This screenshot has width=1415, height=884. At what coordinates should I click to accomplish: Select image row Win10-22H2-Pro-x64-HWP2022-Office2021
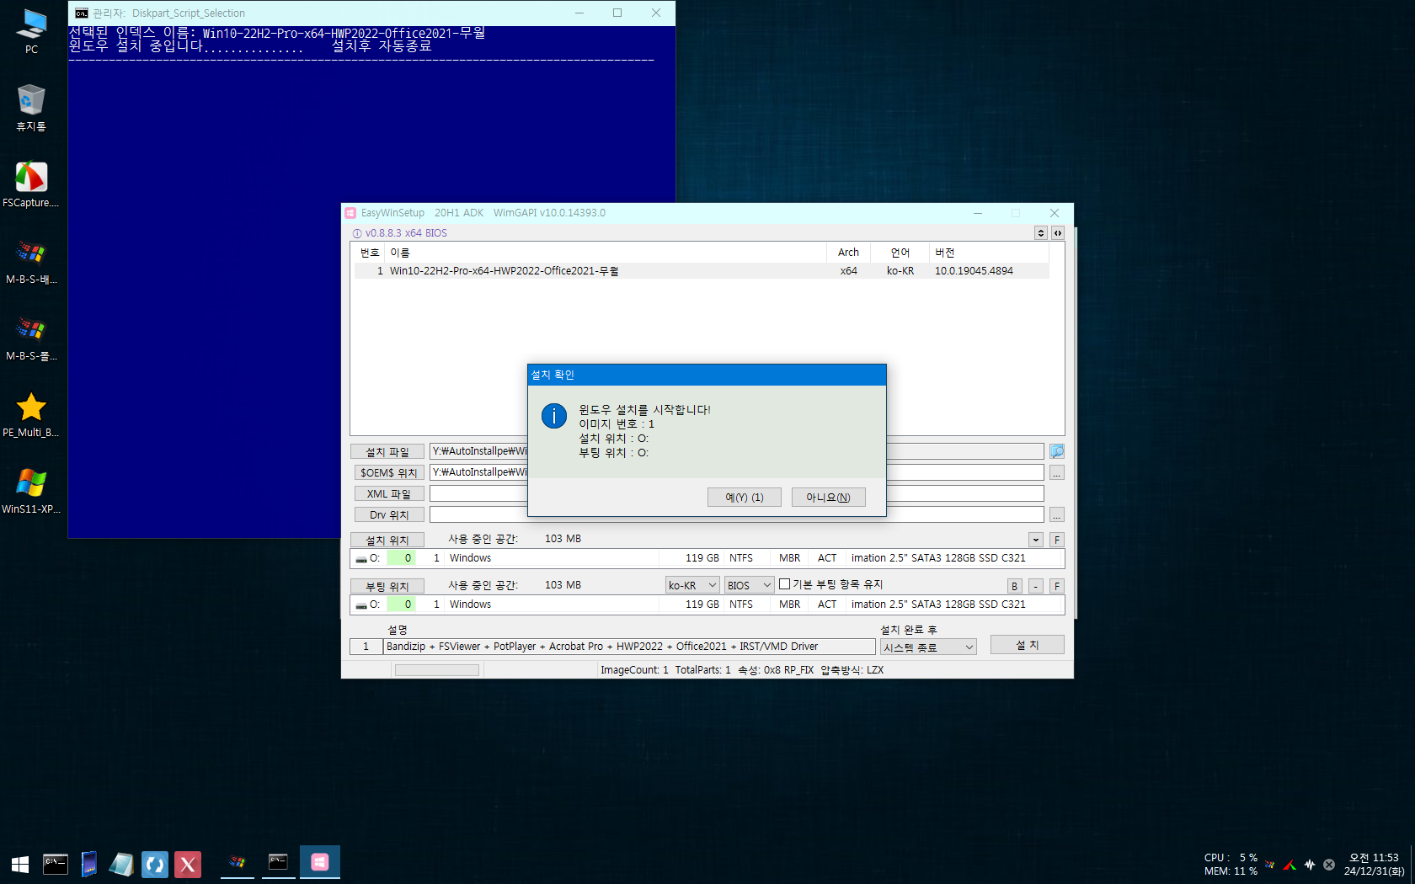(x=702, y=271)
